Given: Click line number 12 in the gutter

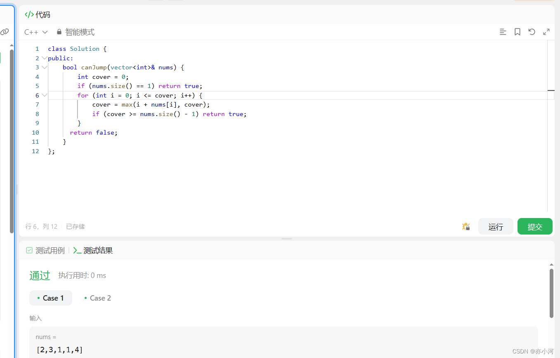Looking at the screenshot, I should pyautogui.click(x=35, y=151).
